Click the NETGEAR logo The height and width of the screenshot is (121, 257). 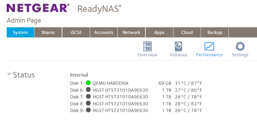click(x=38, y=8)
